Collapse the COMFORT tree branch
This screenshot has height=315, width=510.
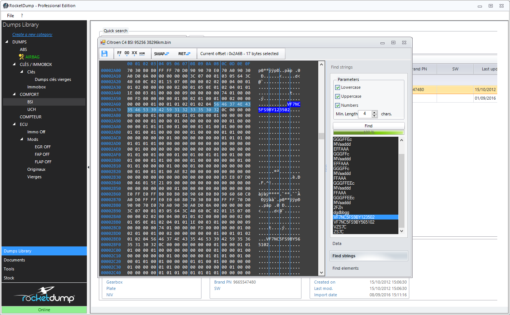tap(14, 94)
